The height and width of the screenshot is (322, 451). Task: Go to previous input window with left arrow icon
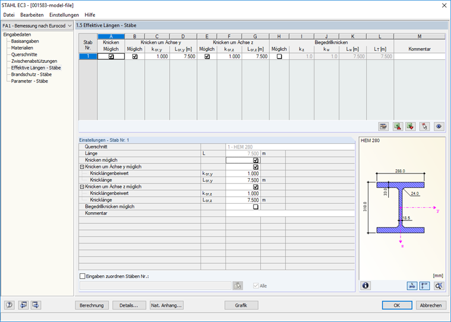[23, 305]
